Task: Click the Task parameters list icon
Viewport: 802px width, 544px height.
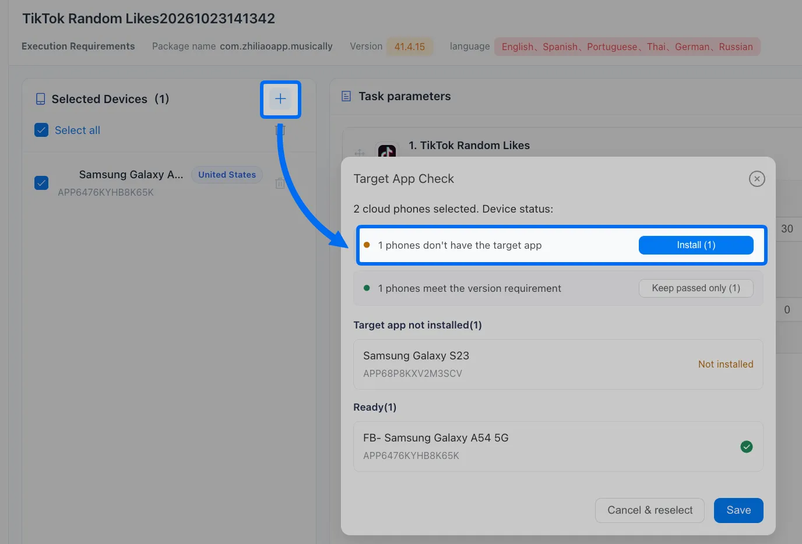Action: (x=346, y=96)
